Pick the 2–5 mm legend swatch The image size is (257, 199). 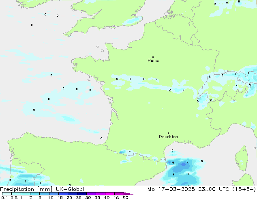[35, 194]
